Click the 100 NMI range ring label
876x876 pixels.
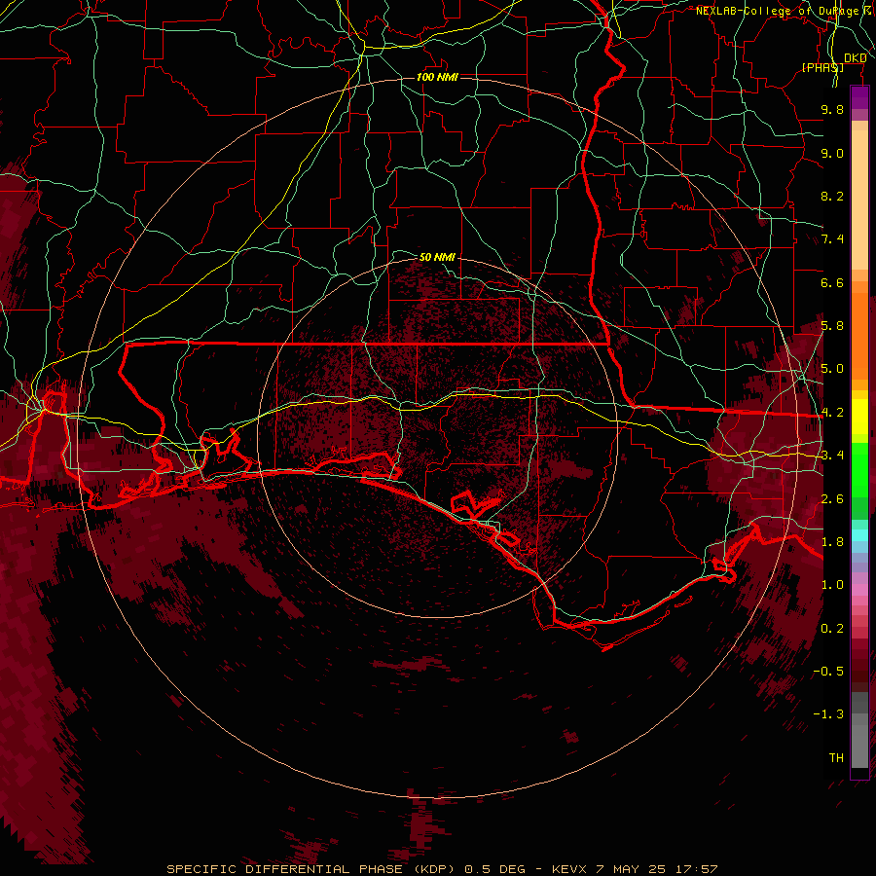pos(437,77)
